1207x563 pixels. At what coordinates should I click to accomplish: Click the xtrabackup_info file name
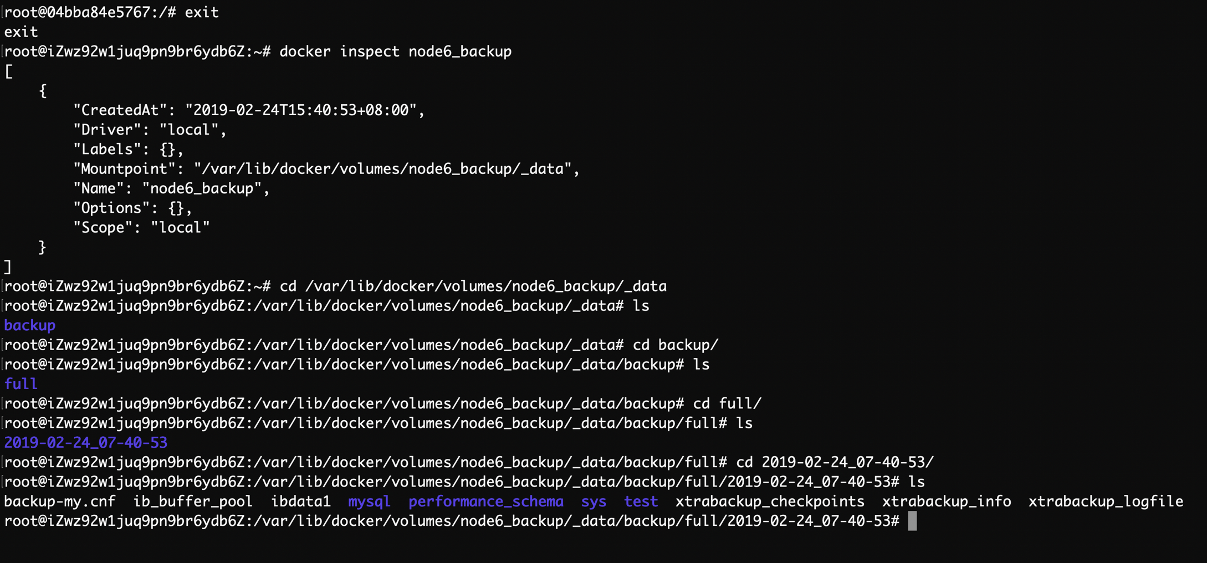click(947, 501)
